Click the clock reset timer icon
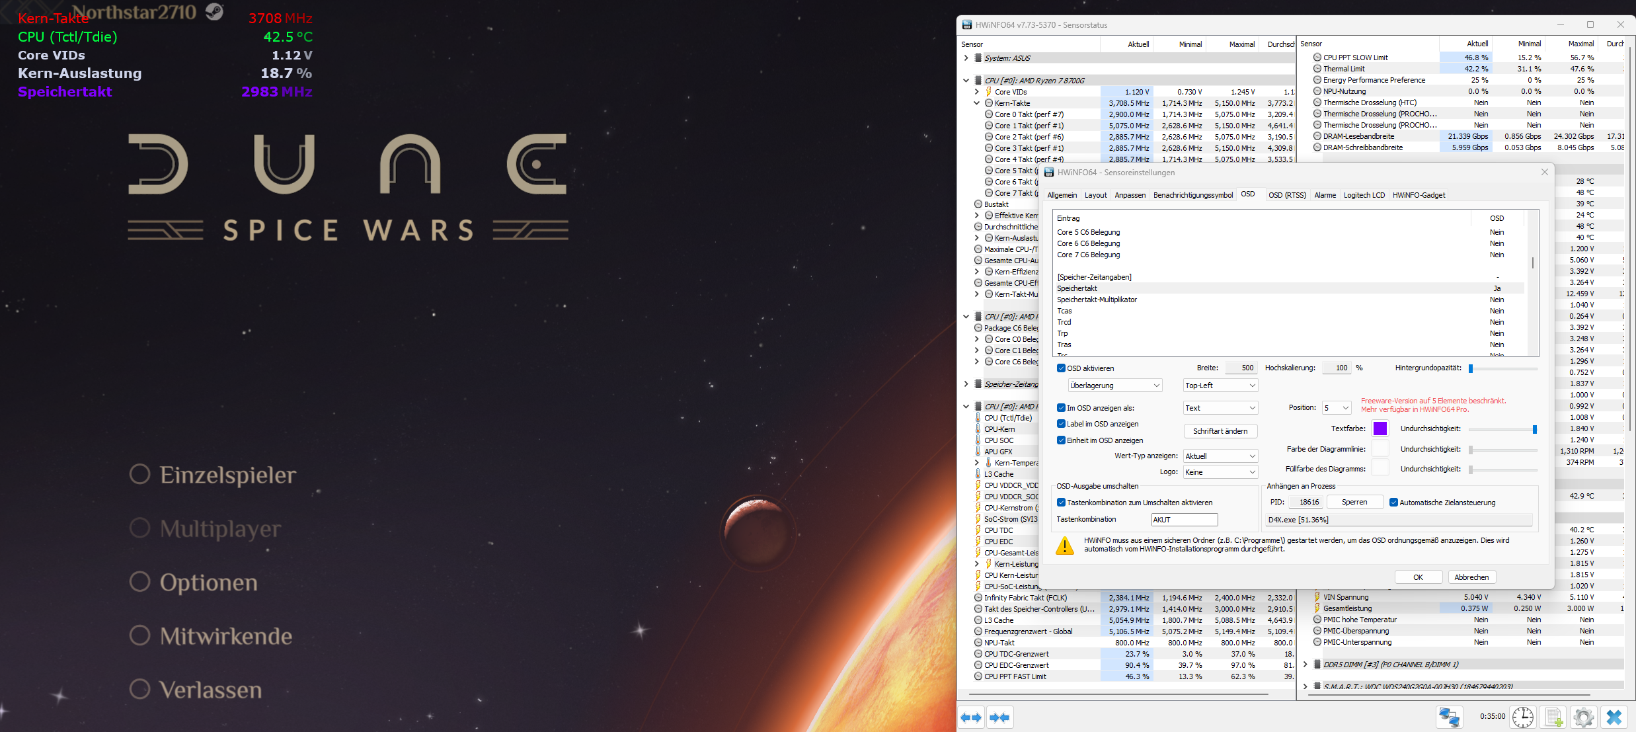This screenshot has width=1636, height=732. (1523, 717)
